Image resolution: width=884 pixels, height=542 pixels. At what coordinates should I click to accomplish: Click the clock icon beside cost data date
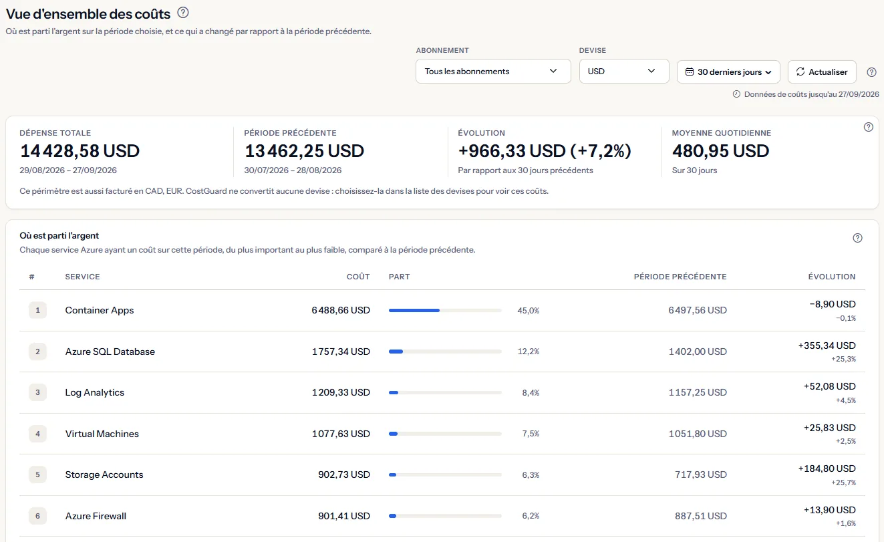point(737,94)
